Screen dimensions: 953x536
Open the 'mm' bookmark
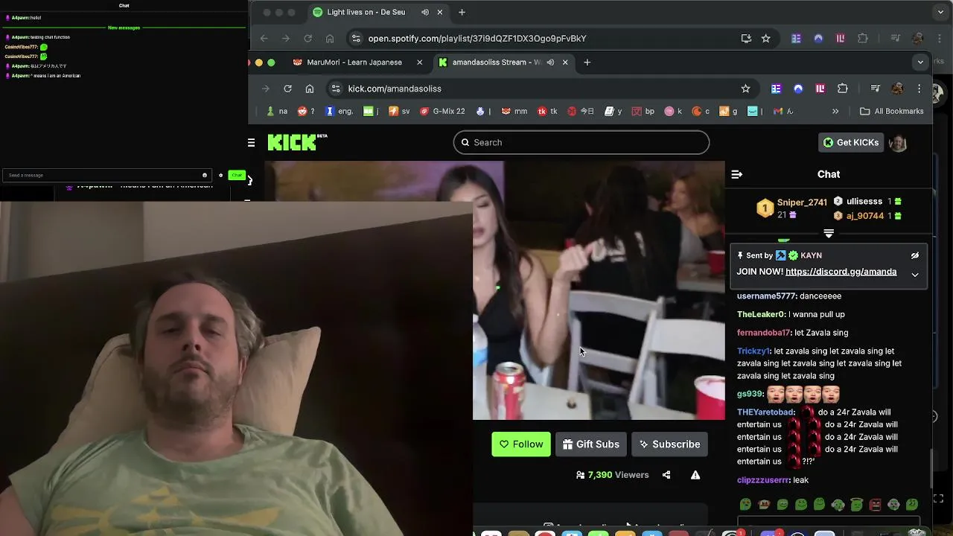click(x=514, y=112)
